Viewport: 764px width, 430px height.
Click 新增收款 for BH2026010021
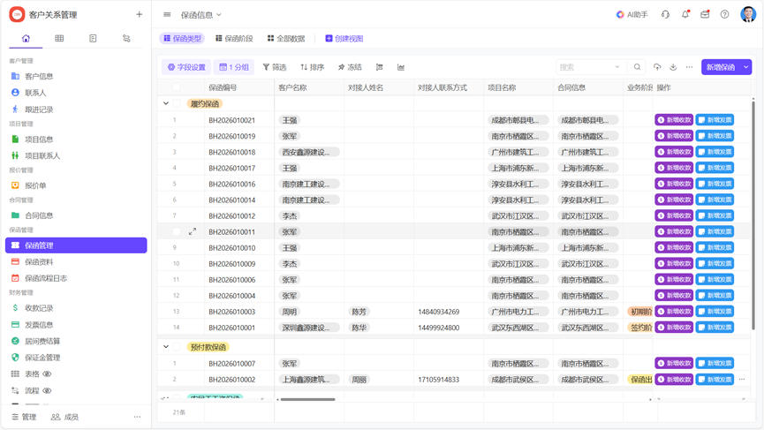point(673,120)
